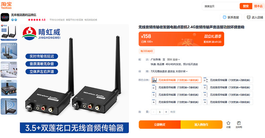Click first blue shop badge under shop name

(13, 20)
